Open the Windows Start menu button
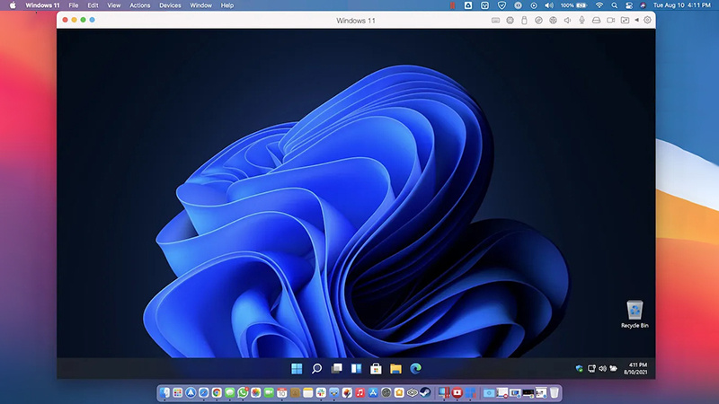The width and height of the screenshot is (719, 404). tap(297, 368)
